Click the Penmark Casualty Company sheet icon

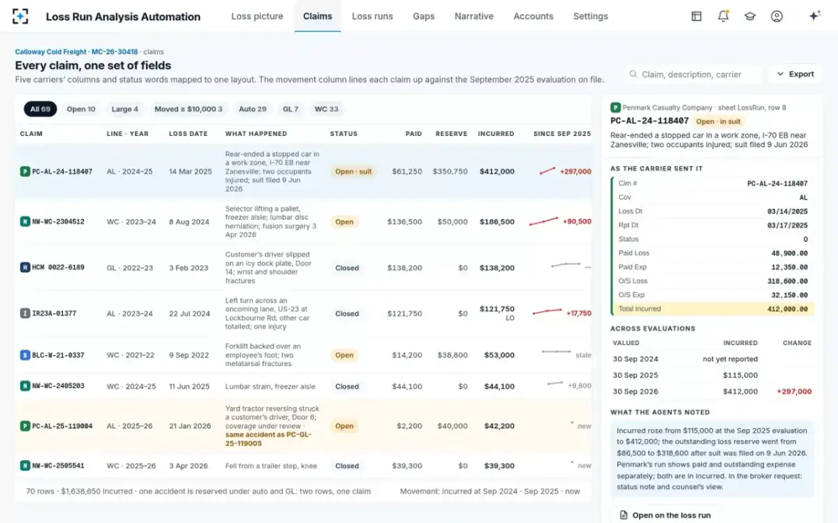pos(615,107)
